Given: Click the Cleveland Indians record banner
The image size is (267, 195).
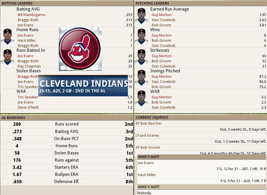Looking at the screenshot, I should coord(83,86).
